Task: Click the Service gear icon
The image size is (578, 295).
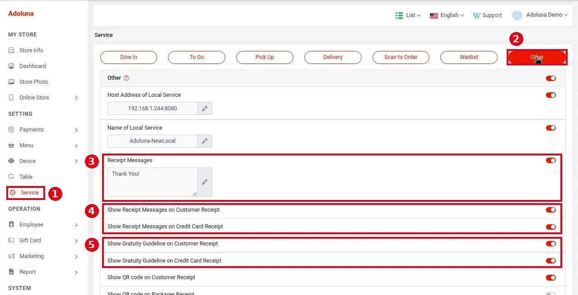Action: [13, 193]
